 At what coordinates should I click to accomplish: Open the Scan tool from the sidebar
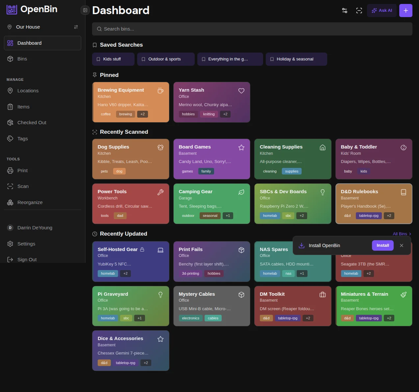click(x=23, y=186)
